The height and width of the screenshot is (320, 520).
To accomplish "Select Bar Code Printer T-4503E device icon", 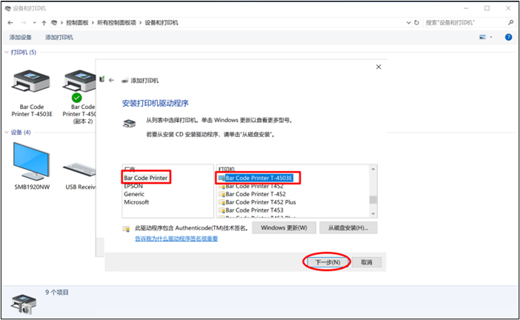I will coord(31,81).
